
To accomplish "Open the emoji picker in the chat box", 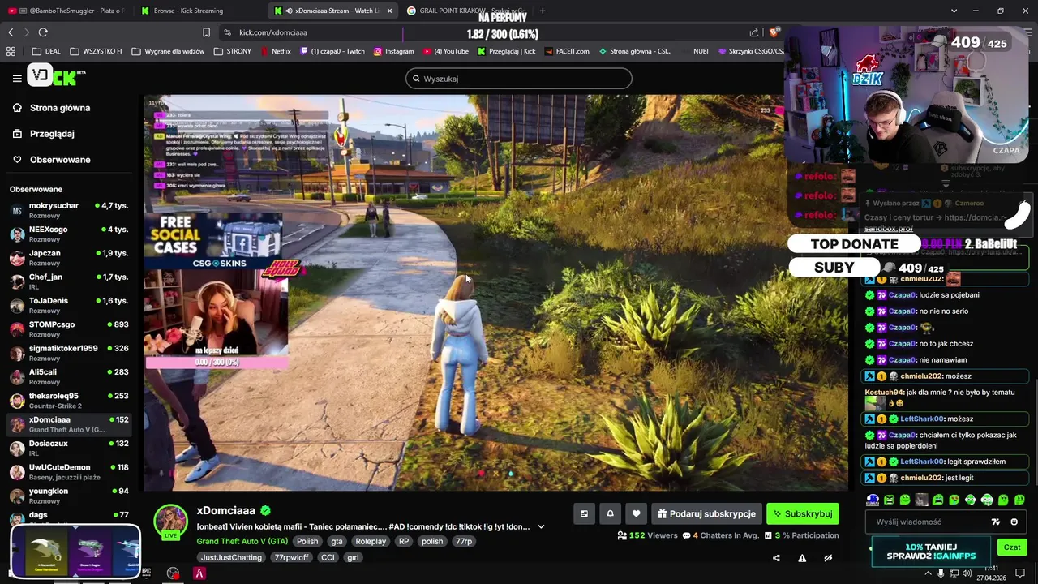I will 1014,522.
